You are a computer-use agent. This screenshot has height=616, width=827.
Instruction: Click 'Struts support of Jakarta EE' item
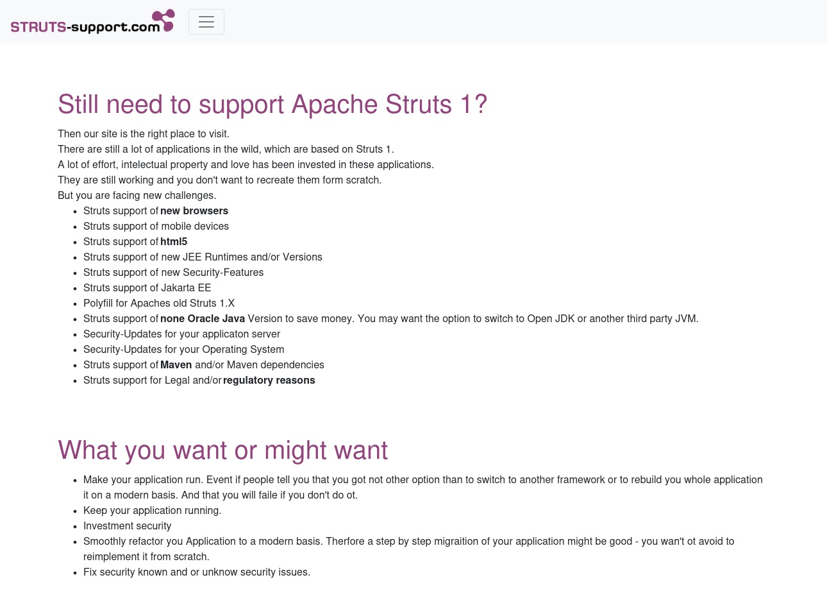147,287
